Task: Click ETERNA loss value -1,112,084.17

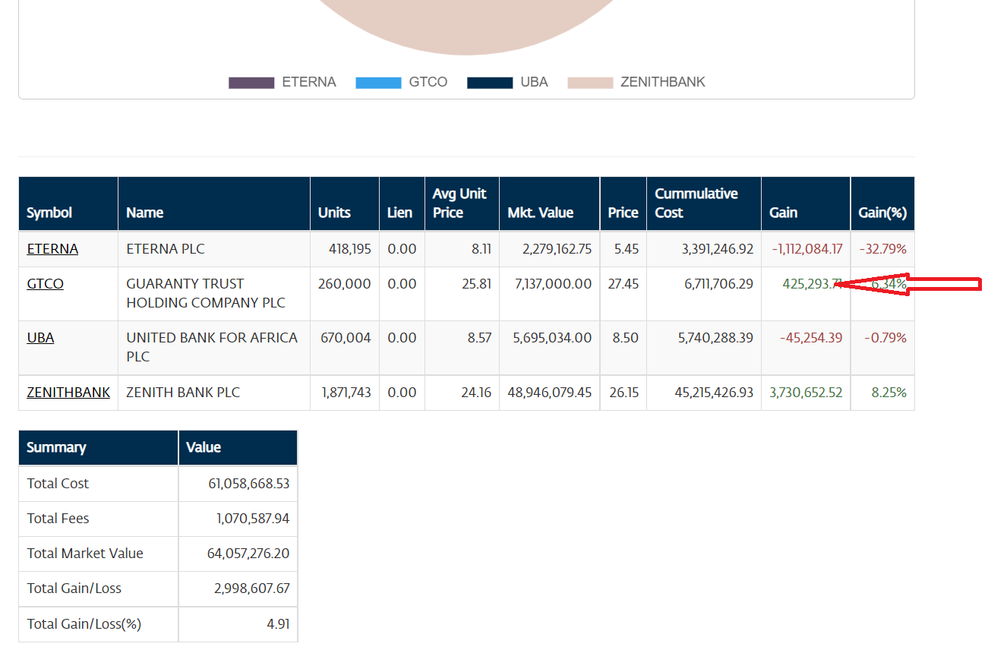Action: click(807, 249)
